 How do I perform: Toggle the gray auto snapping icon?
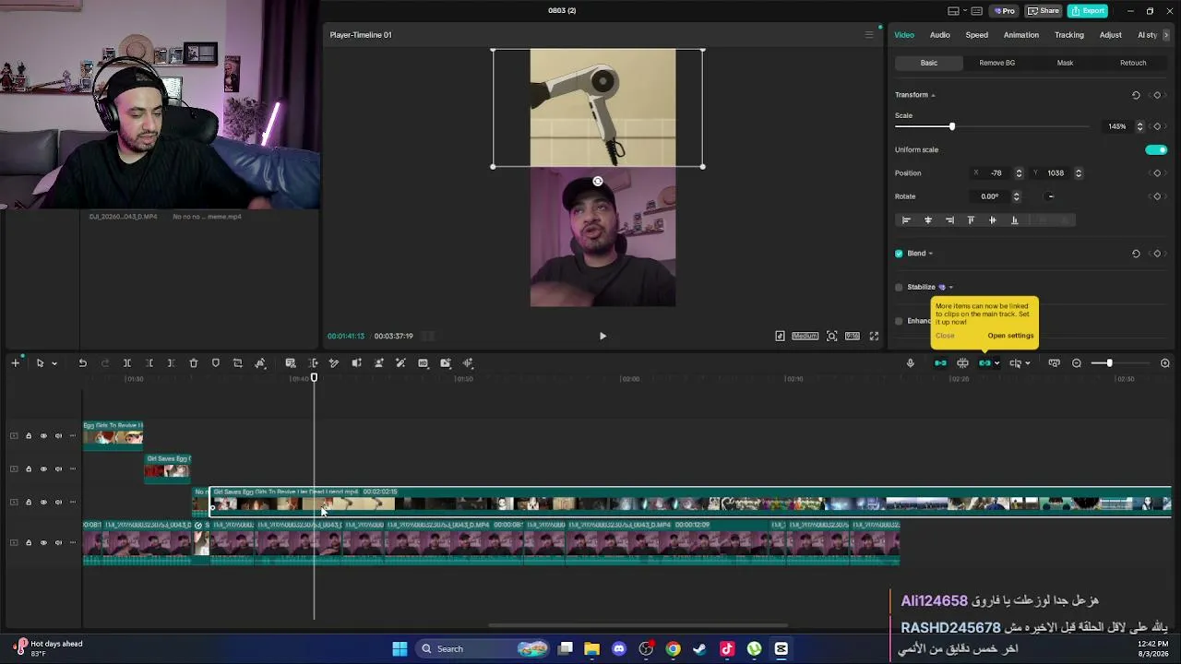click(962, 363)
